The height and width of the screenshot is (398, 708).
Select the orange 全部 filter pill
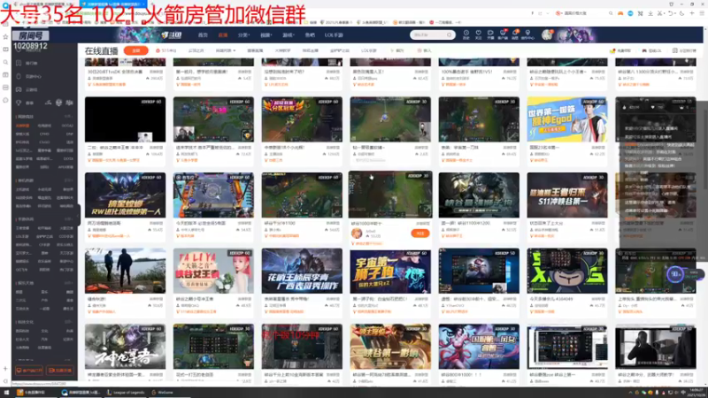pyautogui.click(x=136, y=50)
